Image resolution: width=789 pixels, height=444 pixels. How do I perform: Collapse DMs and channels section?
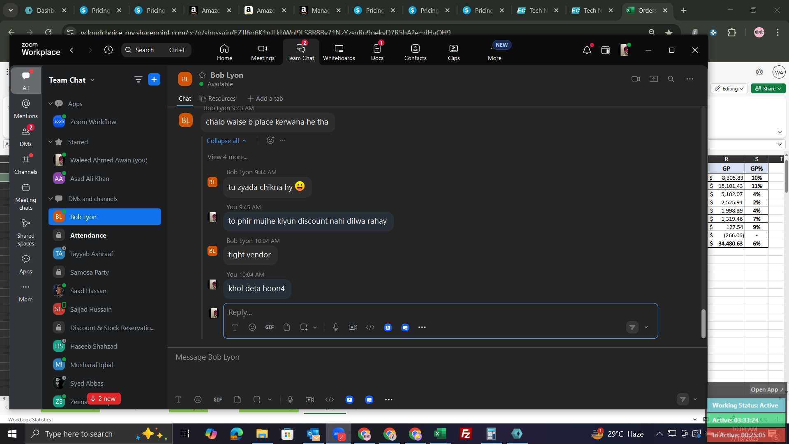(x=51, y=199)
